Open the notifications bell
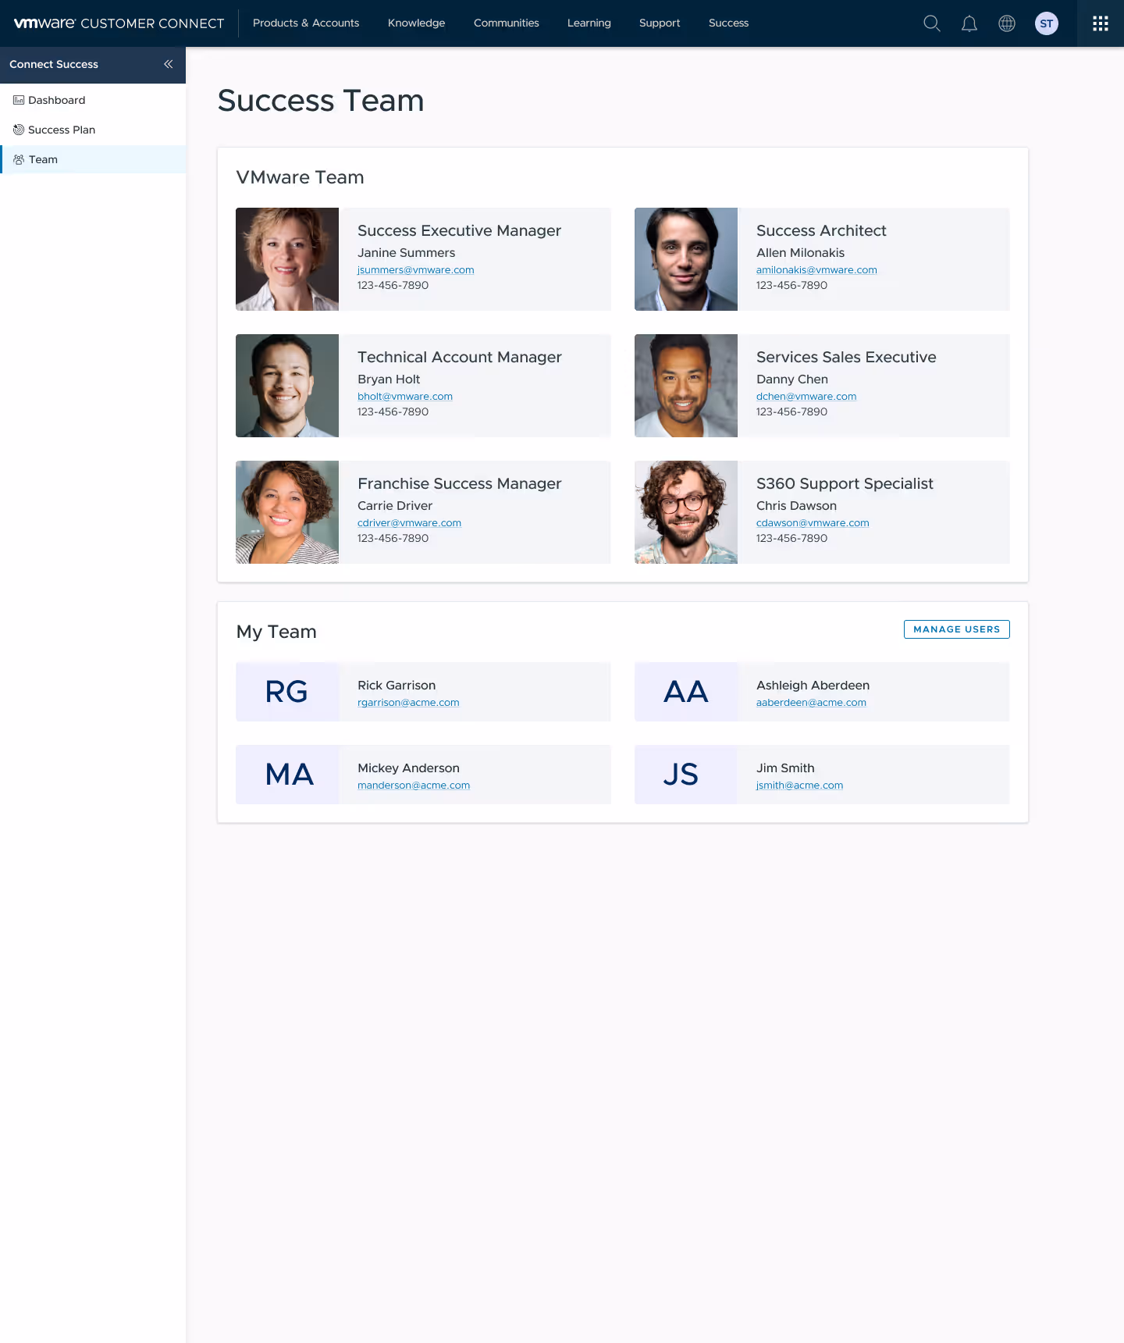Image resolution: width=1124 pixels, height=1343 pixels. click(969, 23)
